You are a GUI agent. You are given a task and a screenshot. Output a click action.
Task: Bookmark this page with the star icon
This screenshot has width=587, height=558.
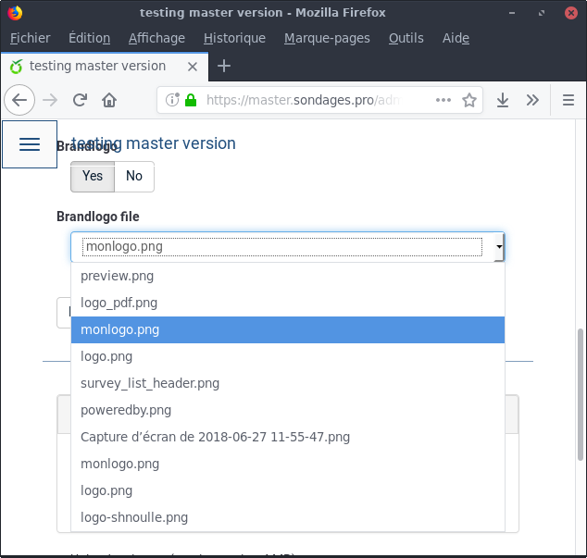[469, 100]
